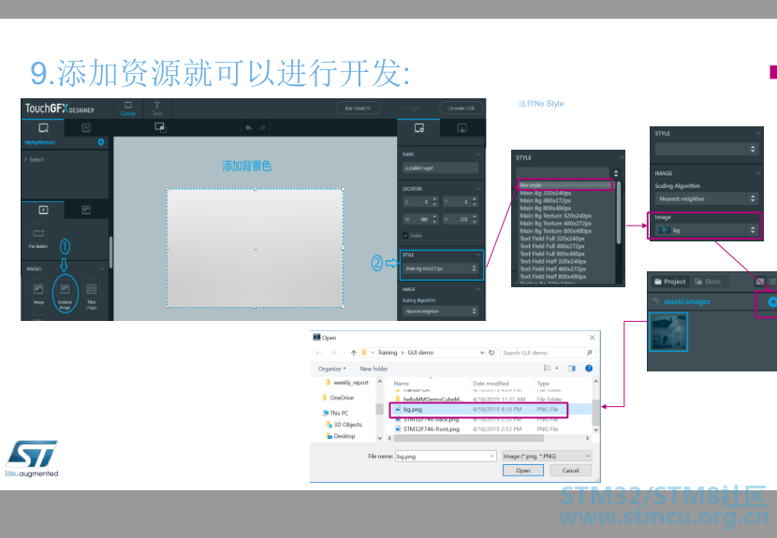Image resolution: width=777 pixels, height=538 pixels.
Task: Select the Tiled Image widget
Action: pyautogui.click(x=91, y=295)
